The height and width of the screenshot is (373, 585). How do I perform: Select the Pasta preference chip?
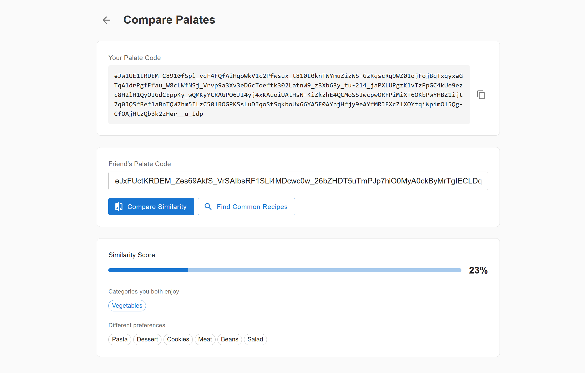[120, 339]
